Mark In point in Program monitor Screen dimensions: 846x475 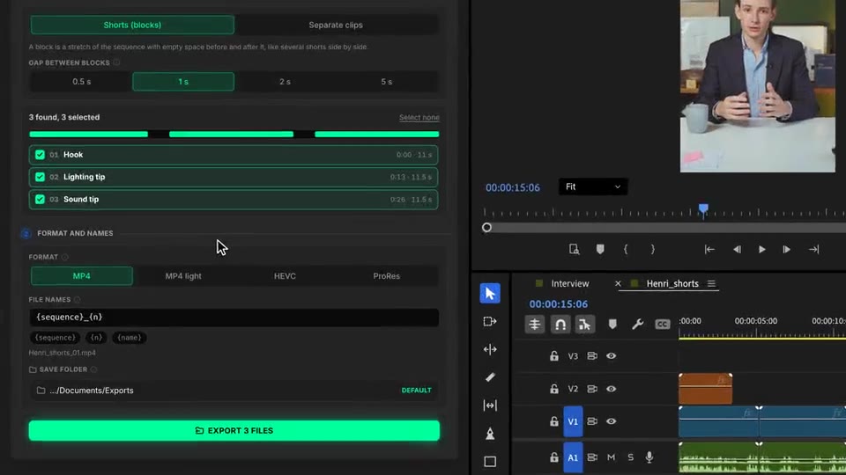pyautogui.click(x=626, y=249)
